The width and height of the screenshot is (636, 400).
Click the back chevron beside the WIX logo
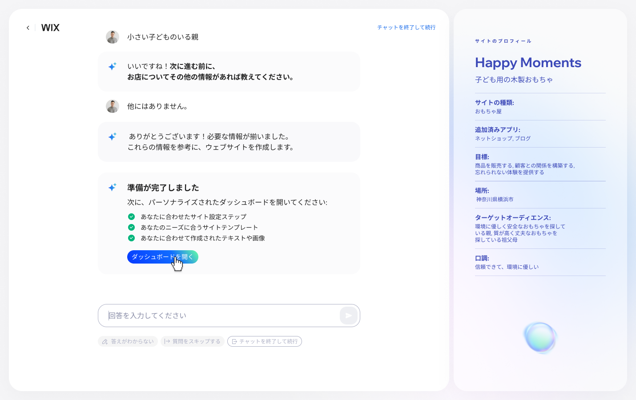28,28
